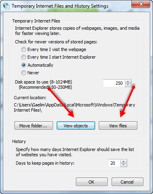Click the dialog title 'Temporary Internet Files and History Settings'

(60, 6)
